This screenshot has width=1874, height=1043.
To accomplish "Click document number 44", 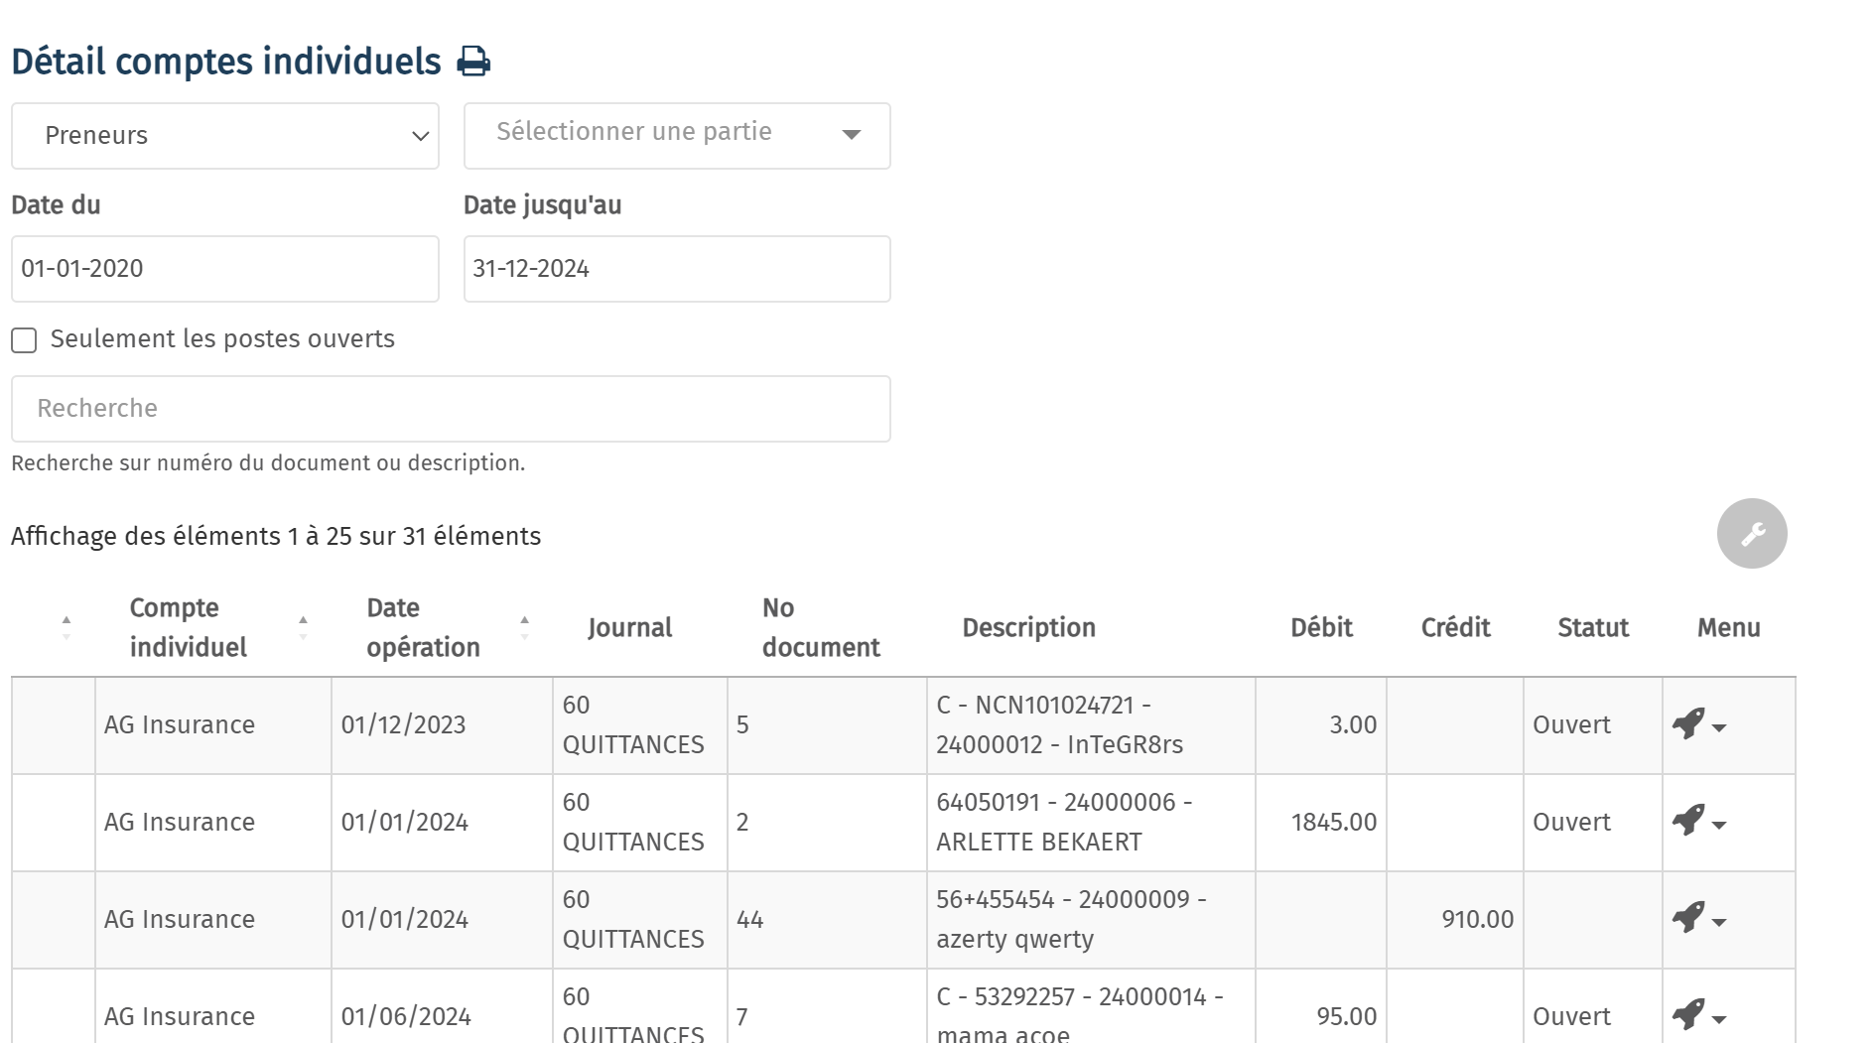I will 749,920.
